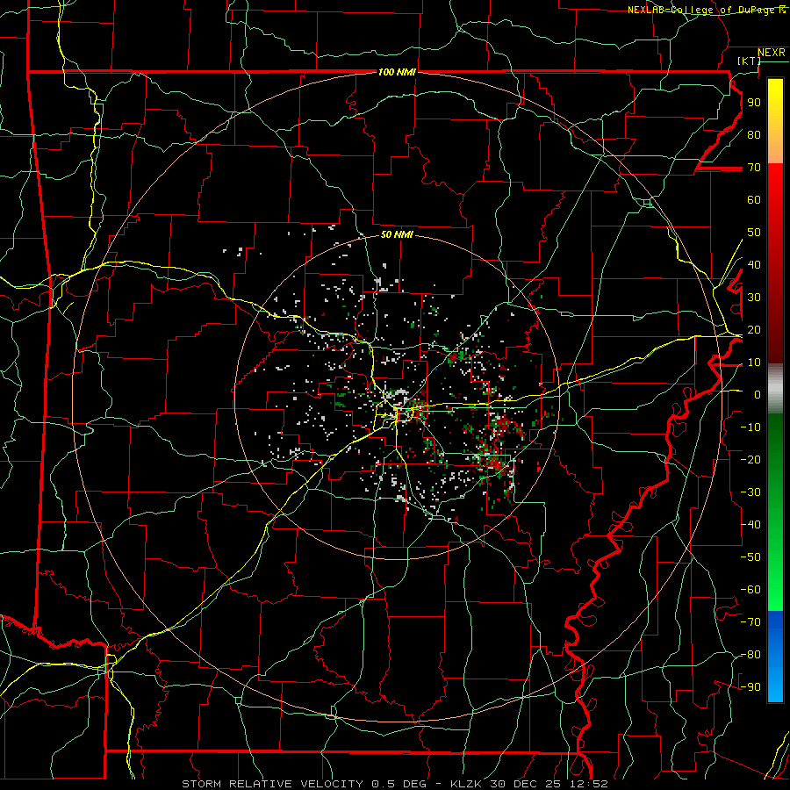Click the "-80" scale label
This screenshot has width=790, height=790.
pyautogui.click(x=750, y=655)
